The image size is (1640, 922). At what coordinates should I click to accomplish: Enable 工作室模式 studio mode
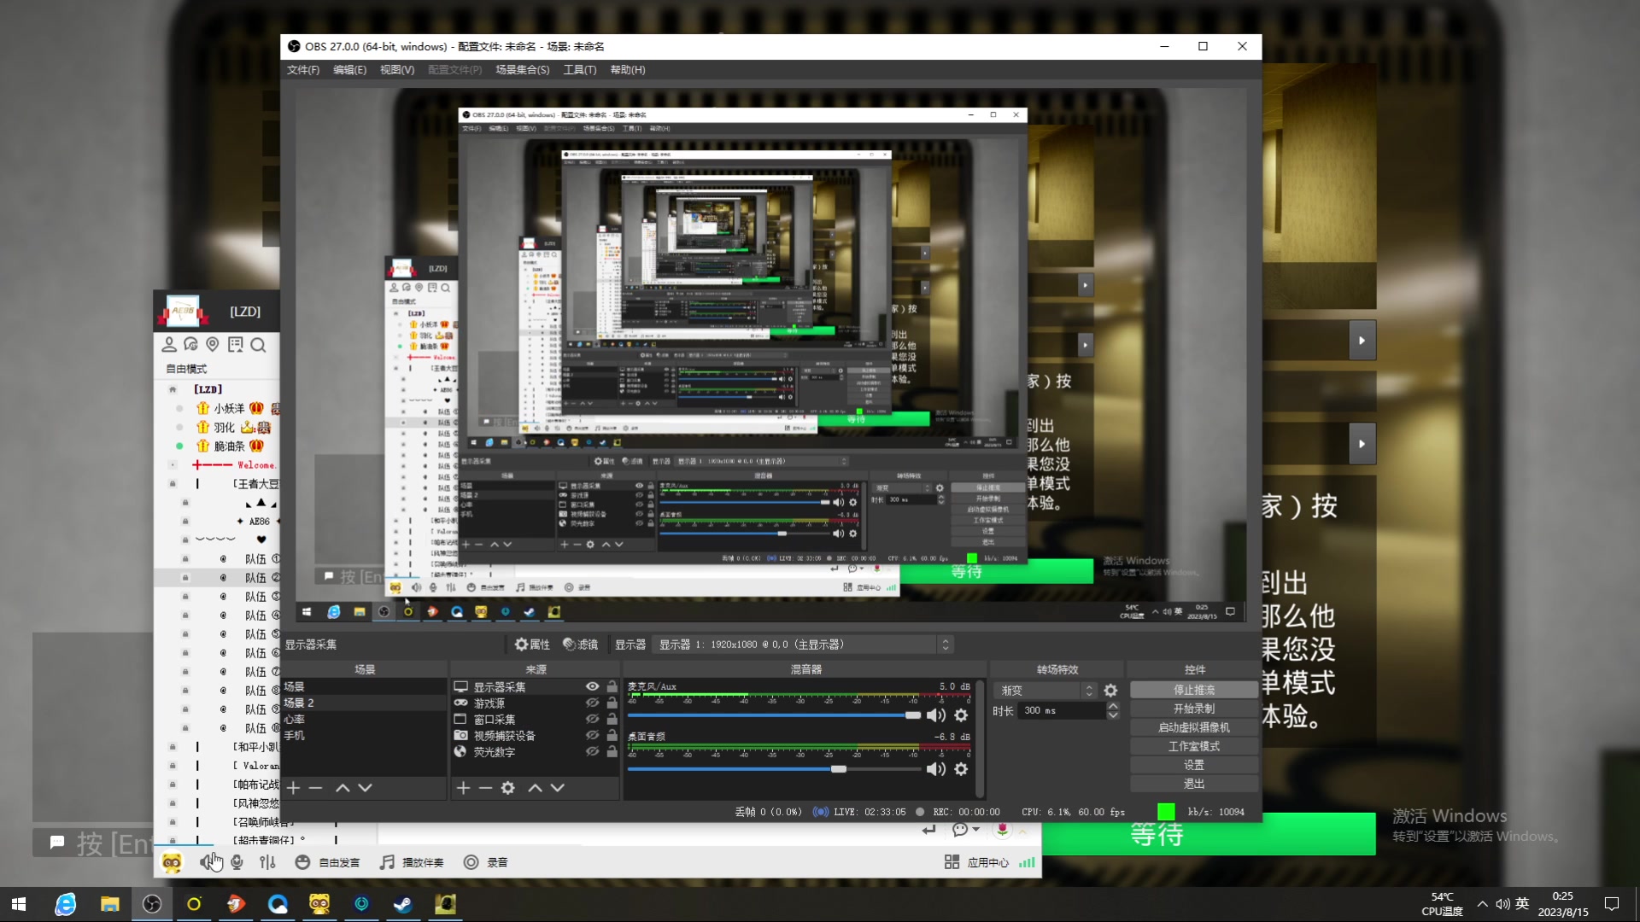[x=1193, y=746]
